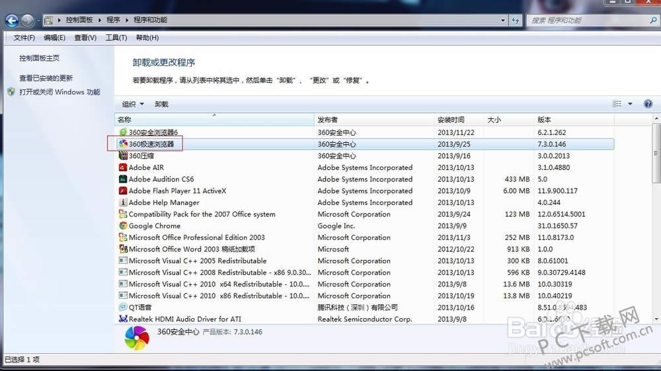Image resolution: width=661 pixels, height=371 pixels.
Task: Click the large 360 logo in details pane
Action: coord(137,338)
